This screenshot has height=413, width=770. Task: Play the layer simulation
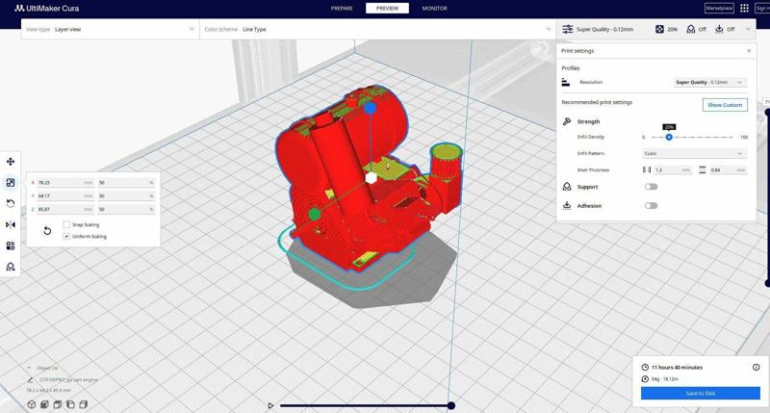tap(270, 405)
